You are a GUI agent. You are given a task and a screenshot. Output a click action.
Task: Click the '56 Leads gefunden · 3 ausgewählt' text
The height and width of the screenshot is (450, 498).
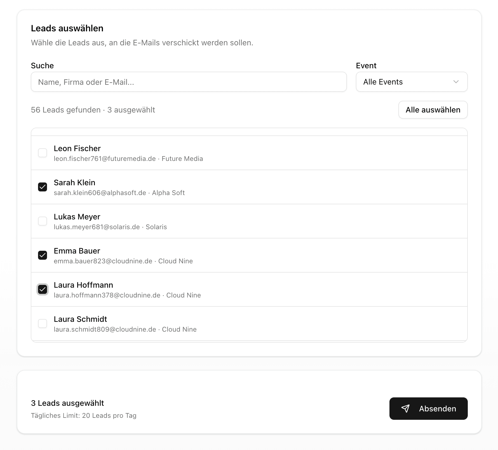[x=93, y=110]
